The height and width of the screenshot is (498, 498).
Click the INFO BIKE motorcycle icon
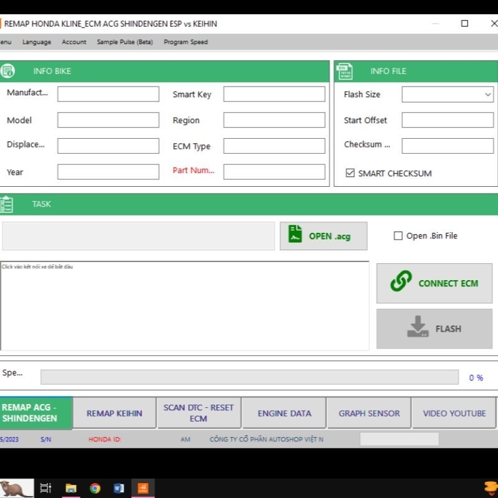point(7,70)
